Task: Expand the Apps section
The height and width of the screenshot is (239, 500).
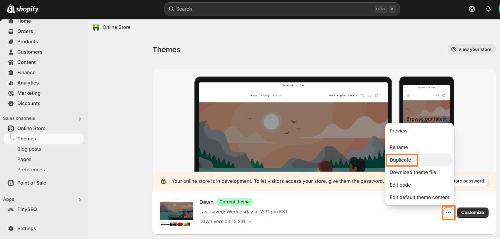Action: pos(80,200)
